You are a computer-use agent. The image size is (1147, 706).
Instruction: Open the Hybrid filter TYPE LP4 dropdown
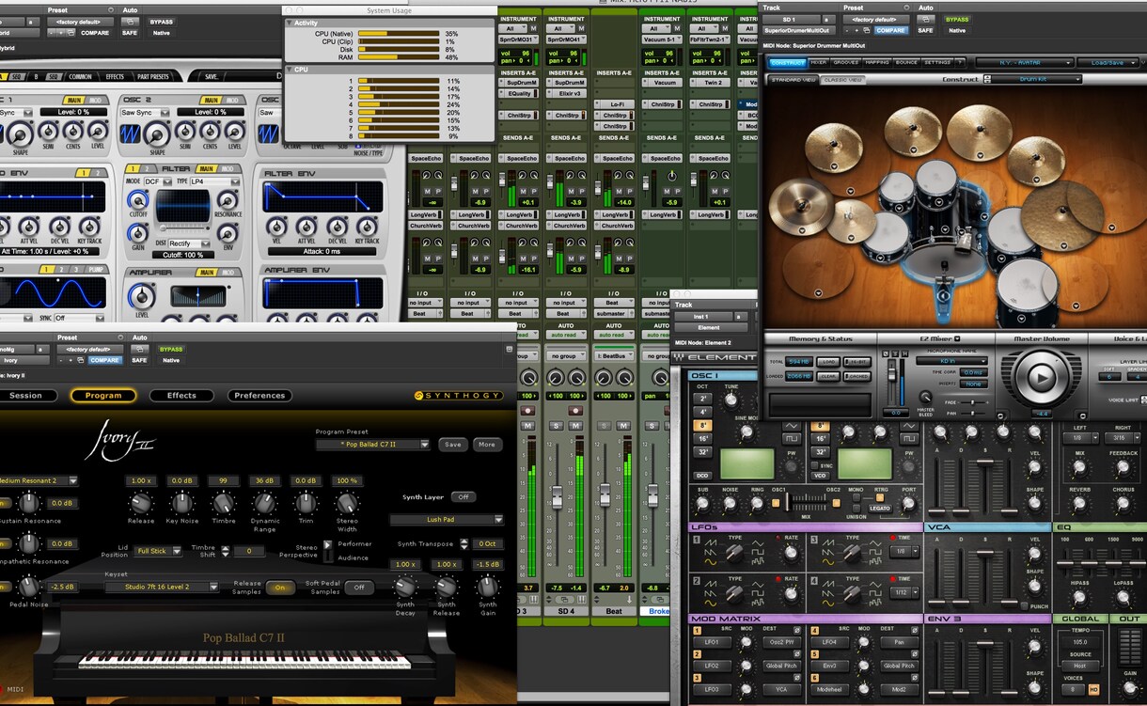click(215, 181)
